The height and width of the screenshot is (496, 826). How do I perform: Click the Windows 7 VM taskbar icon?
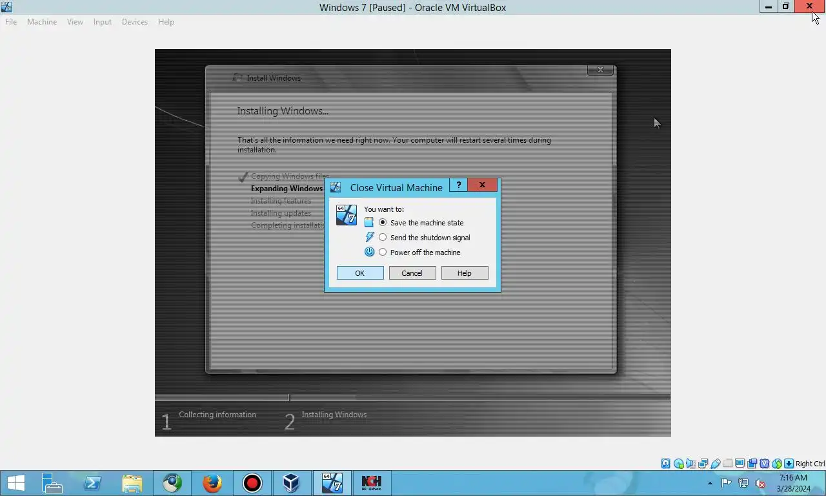pos(332,483)
